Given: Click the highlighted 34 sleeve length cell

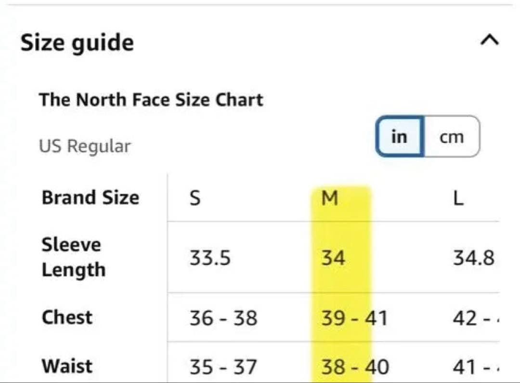Looking at the screenshot, I should pyautogui.click(x=333, y=258).
